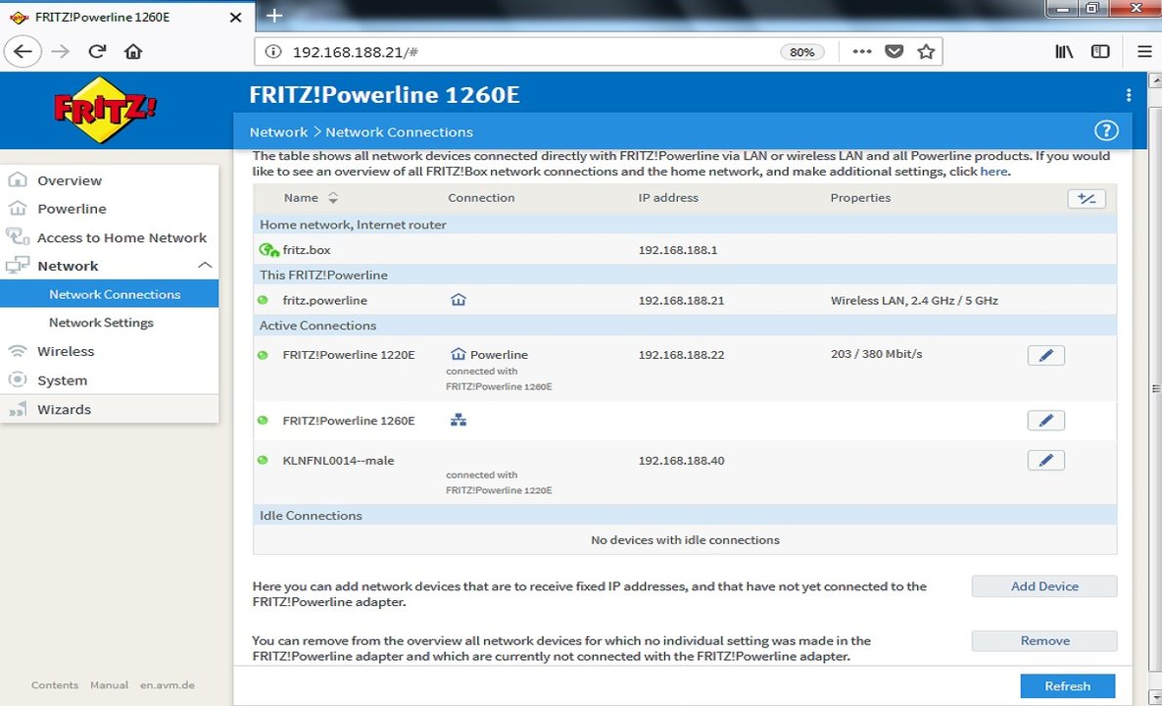Click the browser back arrow button
Viewport: 1162px width, 706px height.
click(23, 52)
